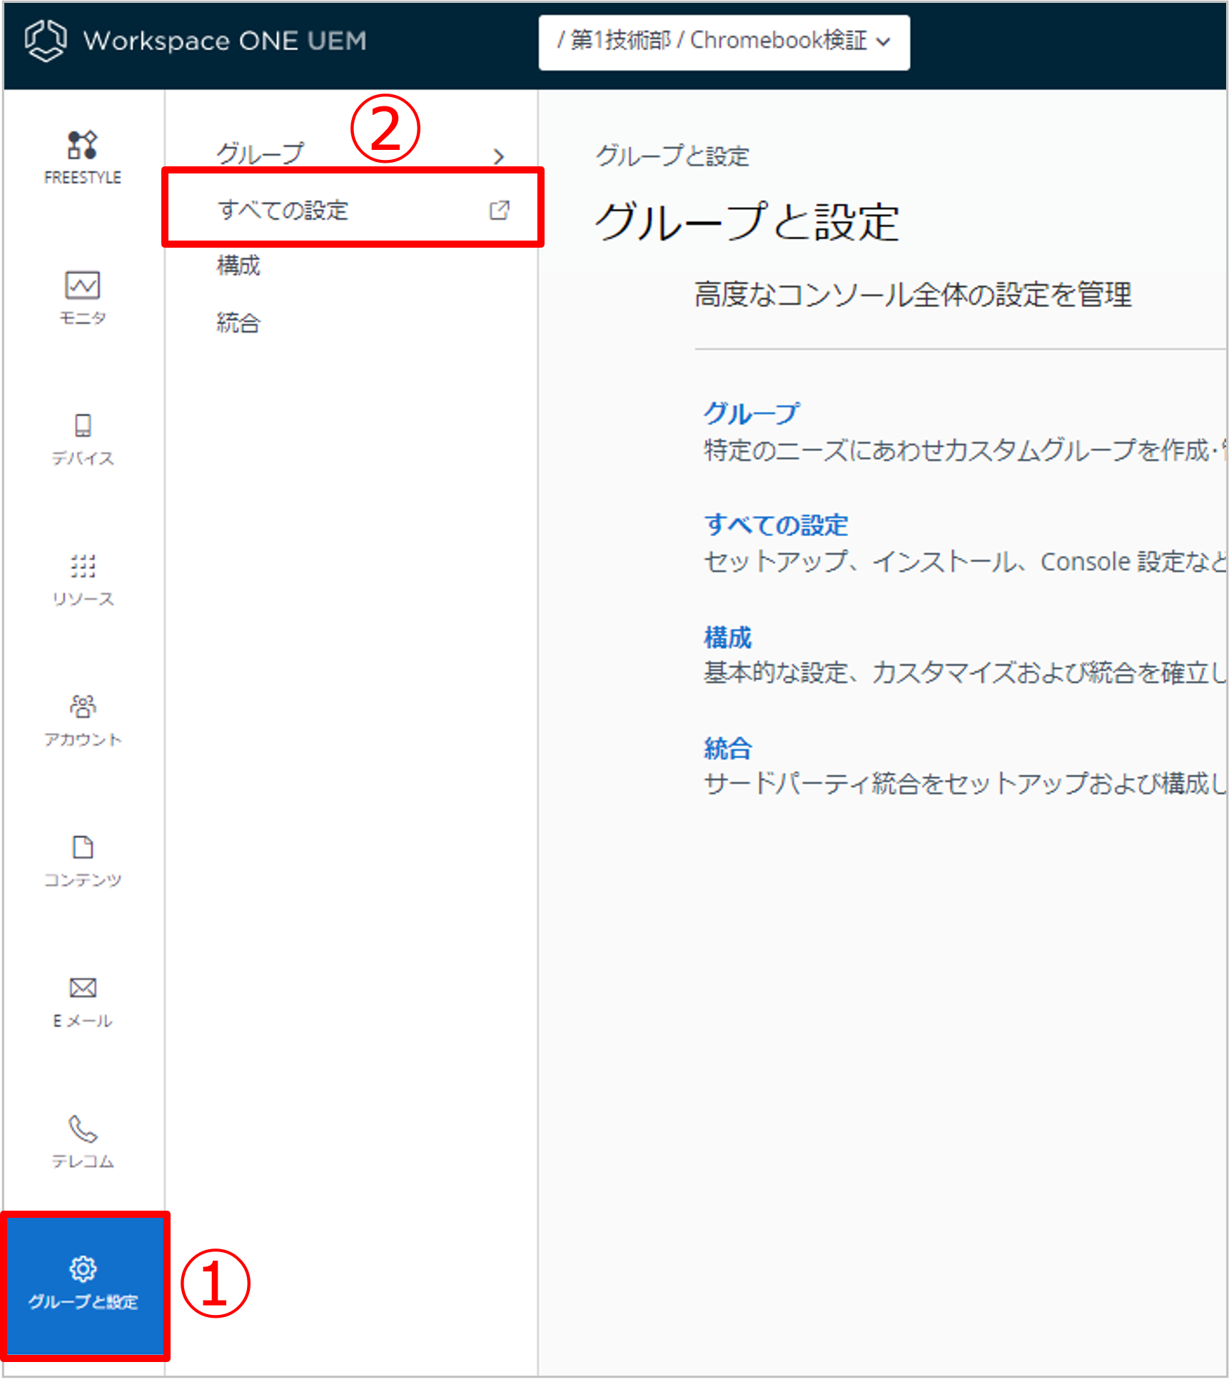The width and height of the screenshot is (1229, 1387).
Task: Select 統合 from the flyout menu
Action: [238, 323]
